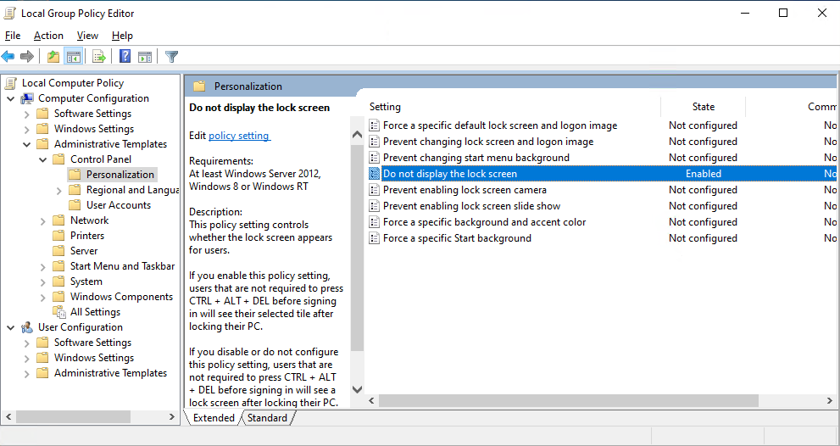Click the Server folder icon
The width and height of the screenshot is (840, 446).
59,251
